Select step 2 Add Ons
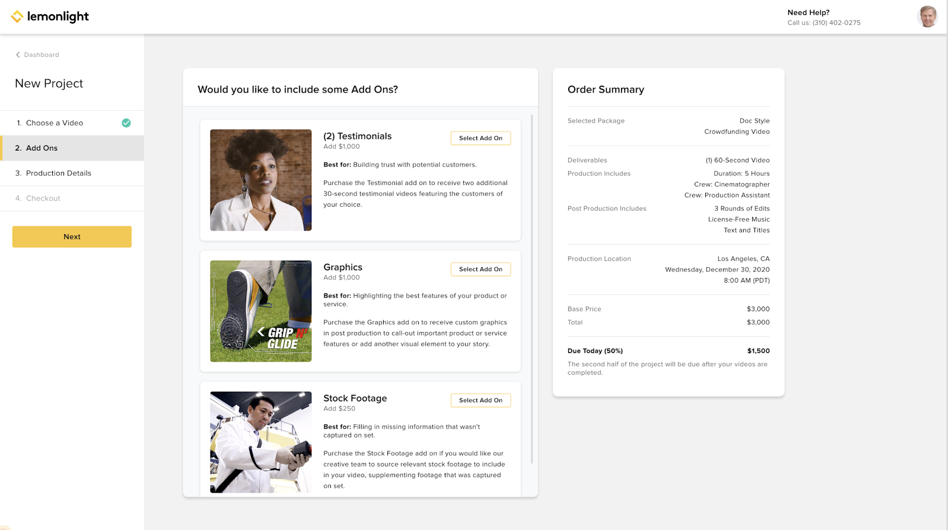 pos(72,148)
